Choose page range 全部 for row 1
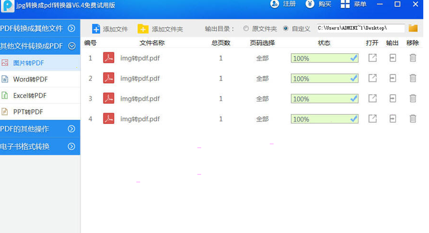This screenshot has width=429, height=233. [x=262, y=58]
